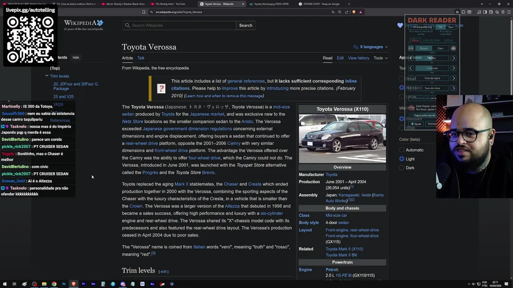Click the Brave Rewards triangle icon
513x288 pixels.
click(x=360, y=12)
